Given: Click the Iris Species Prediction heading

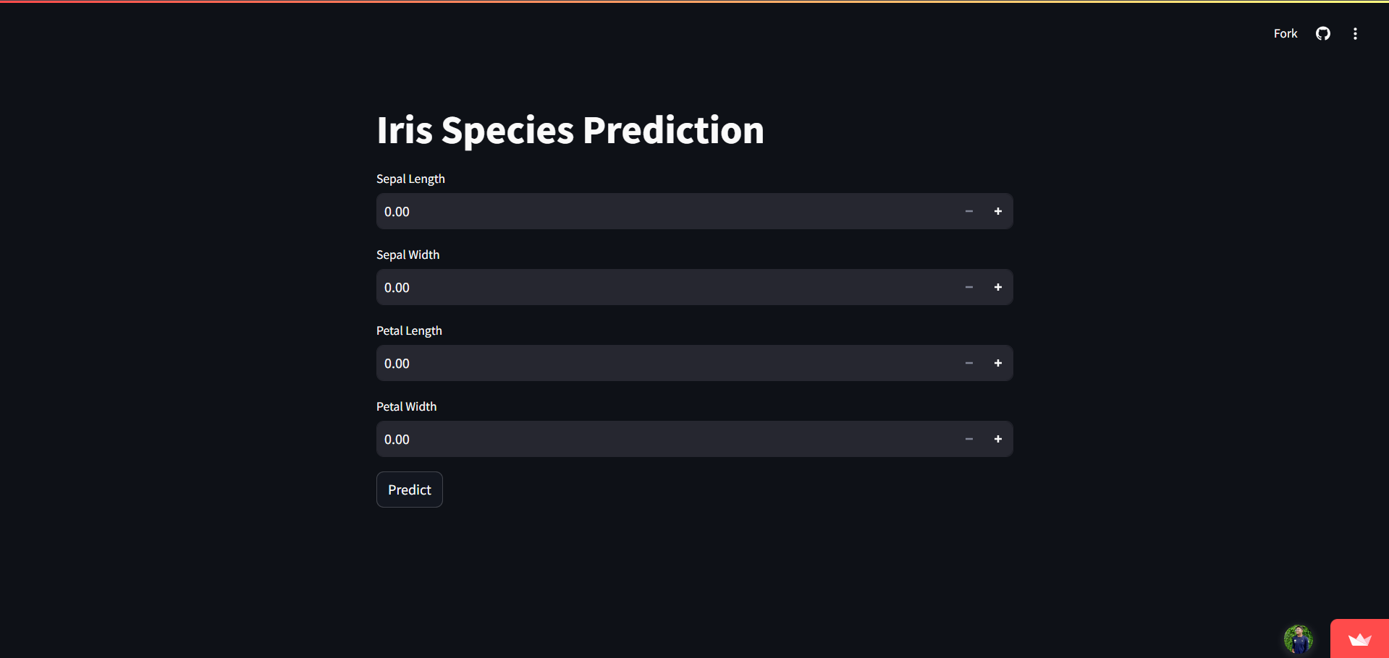Looking at the screenshot, I should (x=570, y=131).
